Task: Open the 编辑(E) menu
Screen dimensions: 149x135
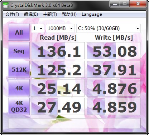Action: [x=31, y=14]
